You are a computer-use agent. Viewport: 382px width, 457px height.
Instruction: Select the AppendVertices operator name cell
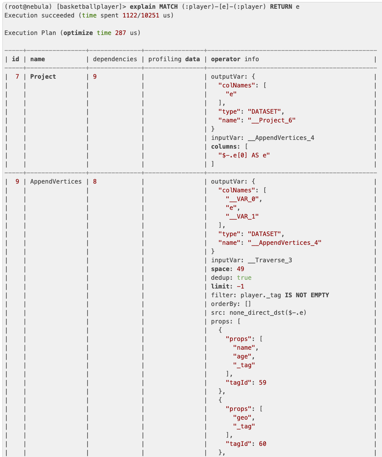tap(56, 182)
